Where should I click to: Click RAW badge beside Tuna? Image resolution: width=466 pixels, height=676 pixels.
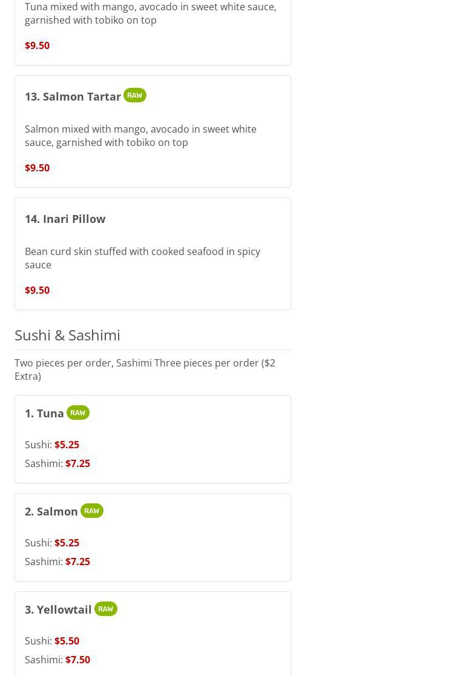point(78,413)
